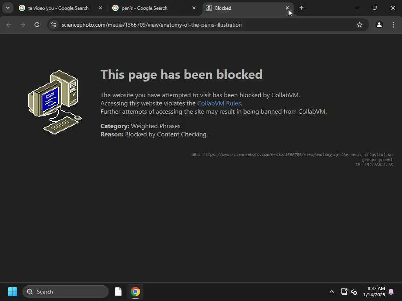402x301 pixels.
Task: Open Chrome's three-dot menu
Action: [393, 25]
